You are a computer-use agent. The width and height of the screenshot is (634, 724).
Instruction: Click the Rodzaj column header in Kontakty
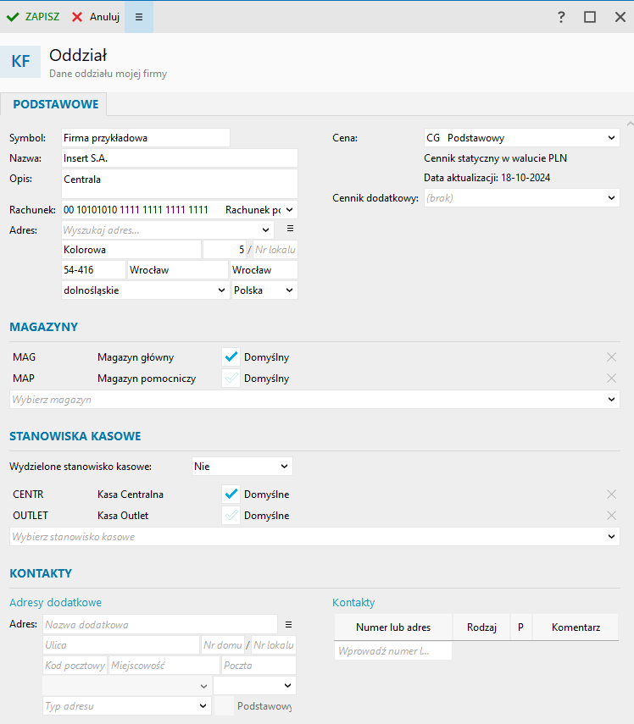click(x=481, y=627)
